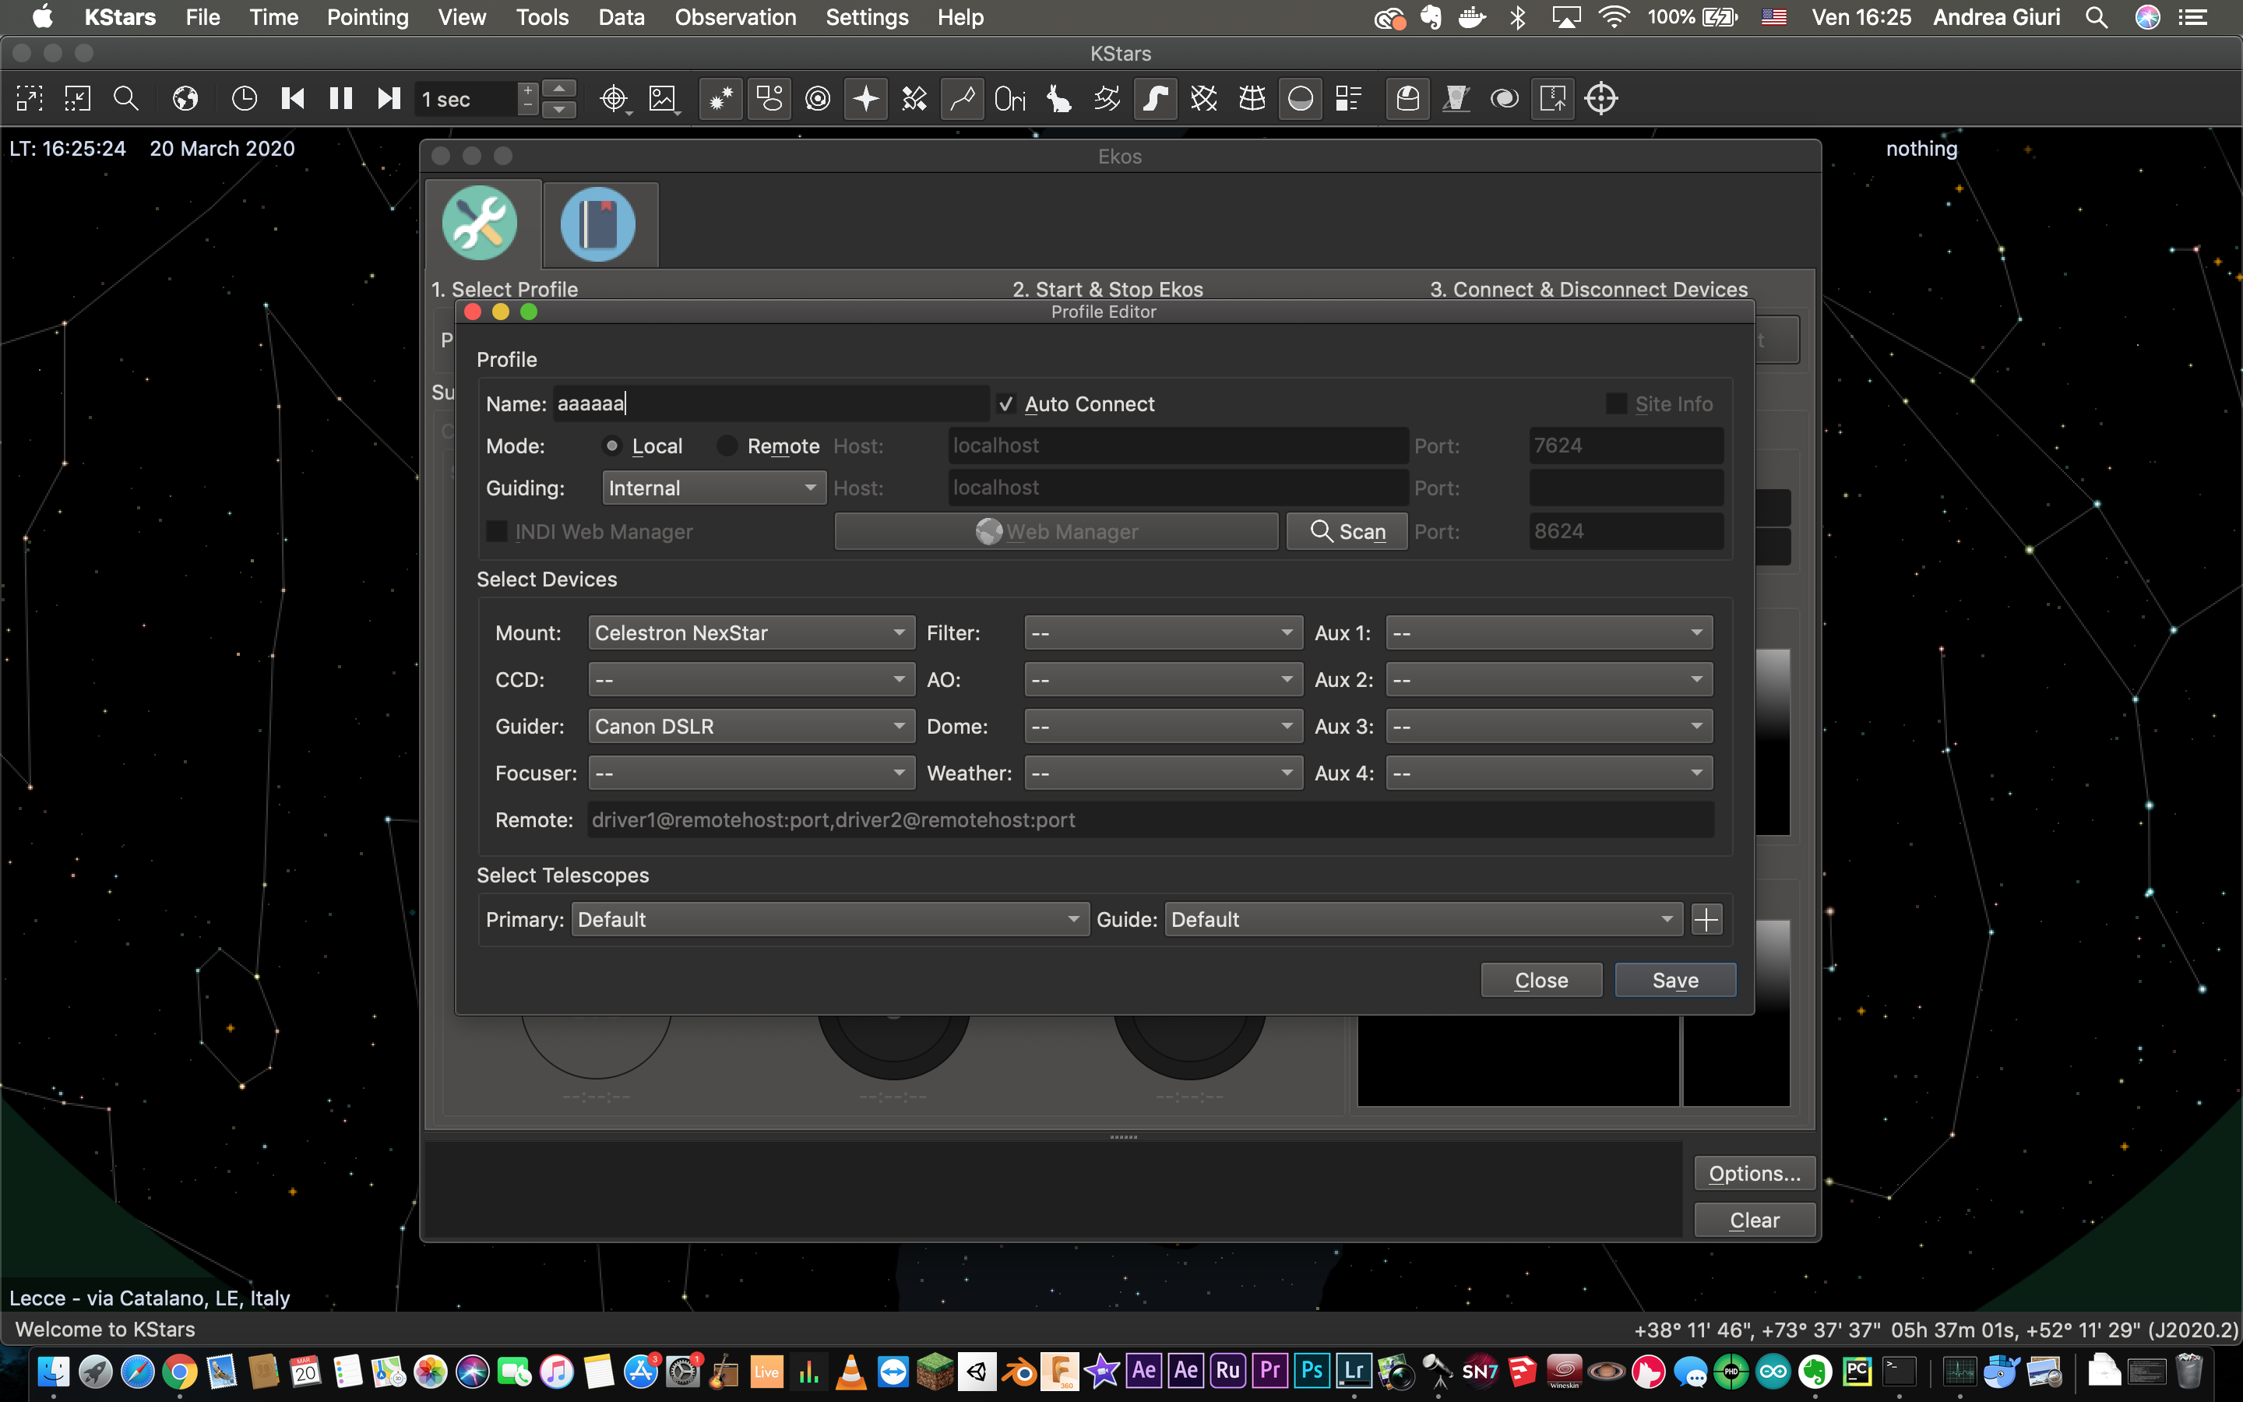
Task: Select the Remote mode radio button
Action: (727, 446)
